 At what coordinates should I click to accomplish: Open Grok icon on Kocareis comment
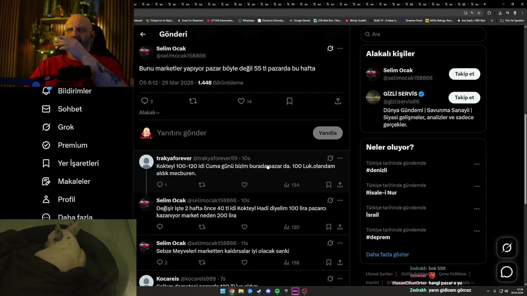330,279
